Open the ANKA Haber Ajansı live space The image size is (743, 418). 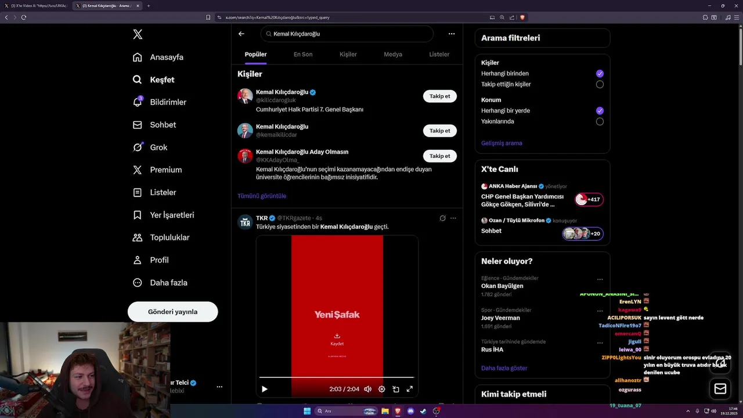542,196
